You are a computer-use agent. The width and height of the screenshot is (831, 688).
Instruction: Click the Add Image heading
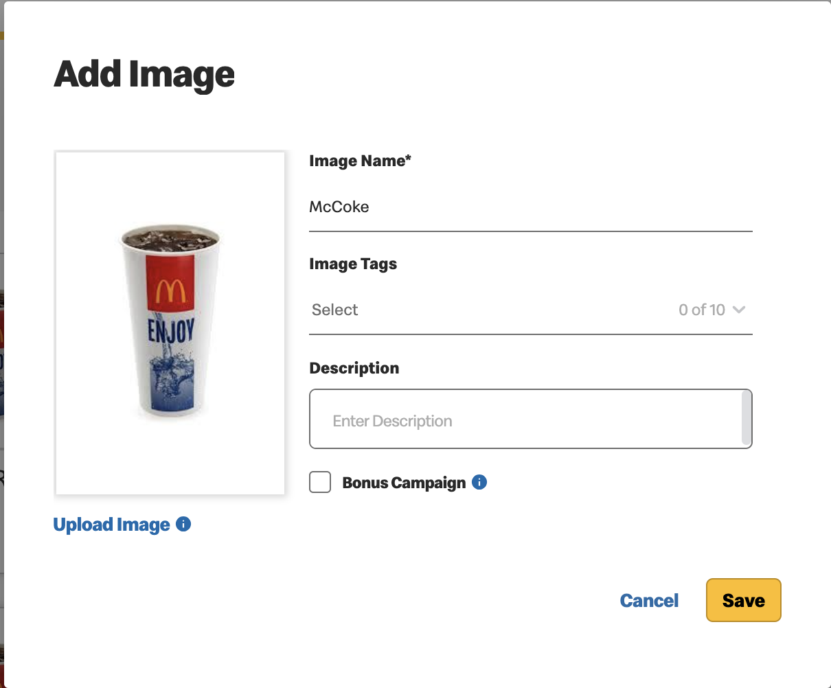pyautogui.click(x=144, y=74)
